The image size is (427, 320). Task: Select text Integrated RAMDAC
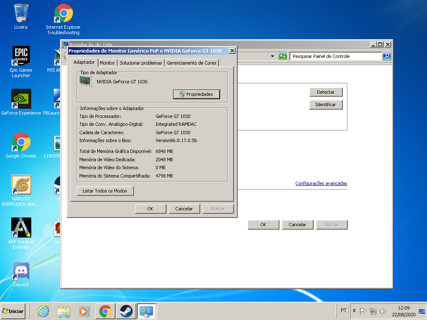click(x=176, y=124)
